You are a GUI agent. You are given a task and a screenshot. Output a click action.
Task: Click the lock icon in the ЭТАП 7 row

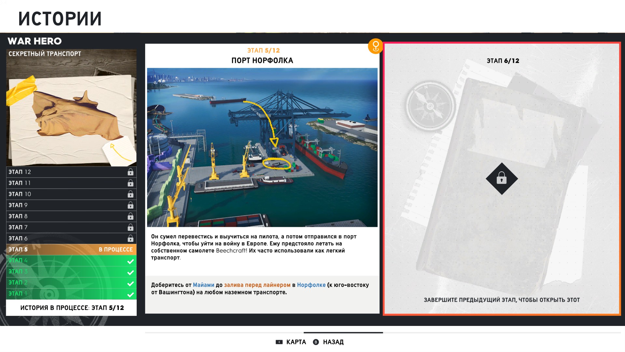pos(131,227)
